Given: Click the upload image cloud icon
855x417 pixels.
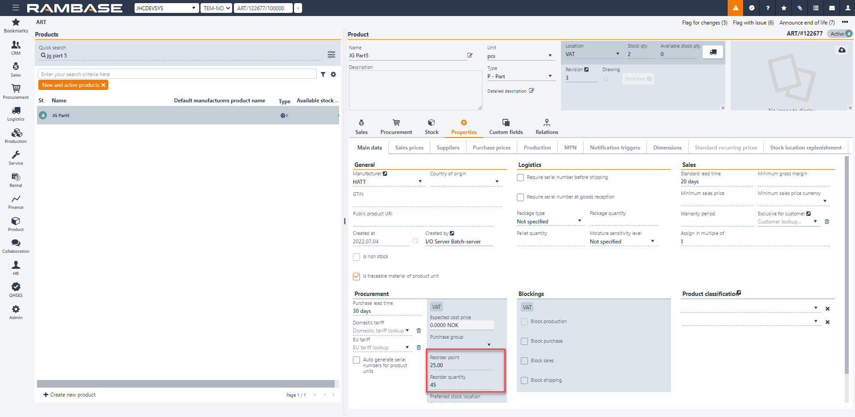Looking at the screenshot, I should click(842, 50).
